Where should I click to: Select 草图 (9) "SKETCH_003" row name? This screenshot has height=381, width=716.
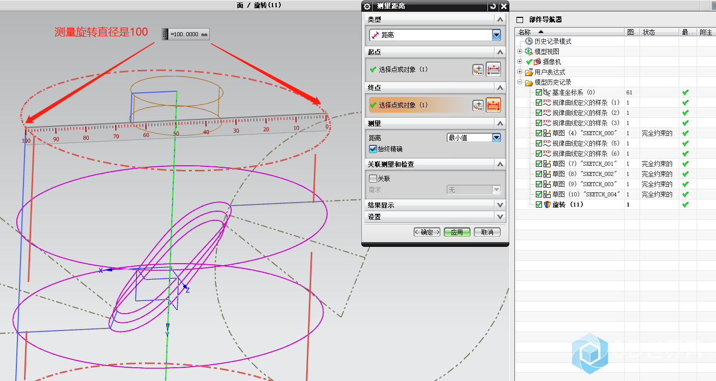point(585,184)
